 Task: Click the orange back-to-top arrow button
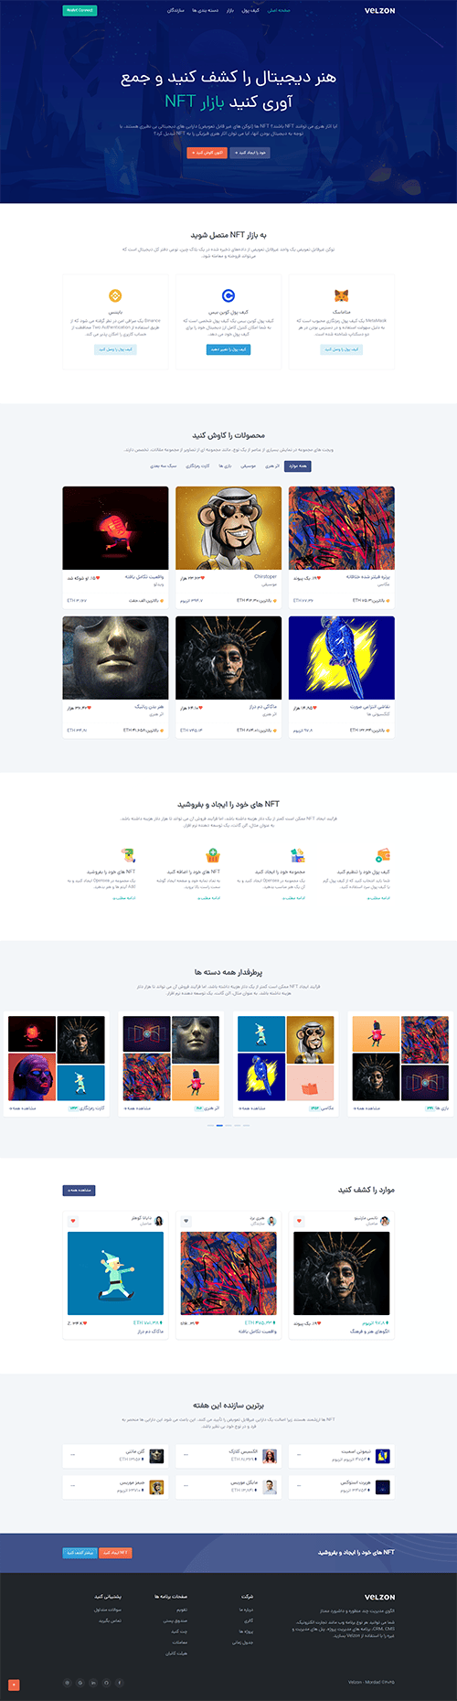(x=14, y=1685)
